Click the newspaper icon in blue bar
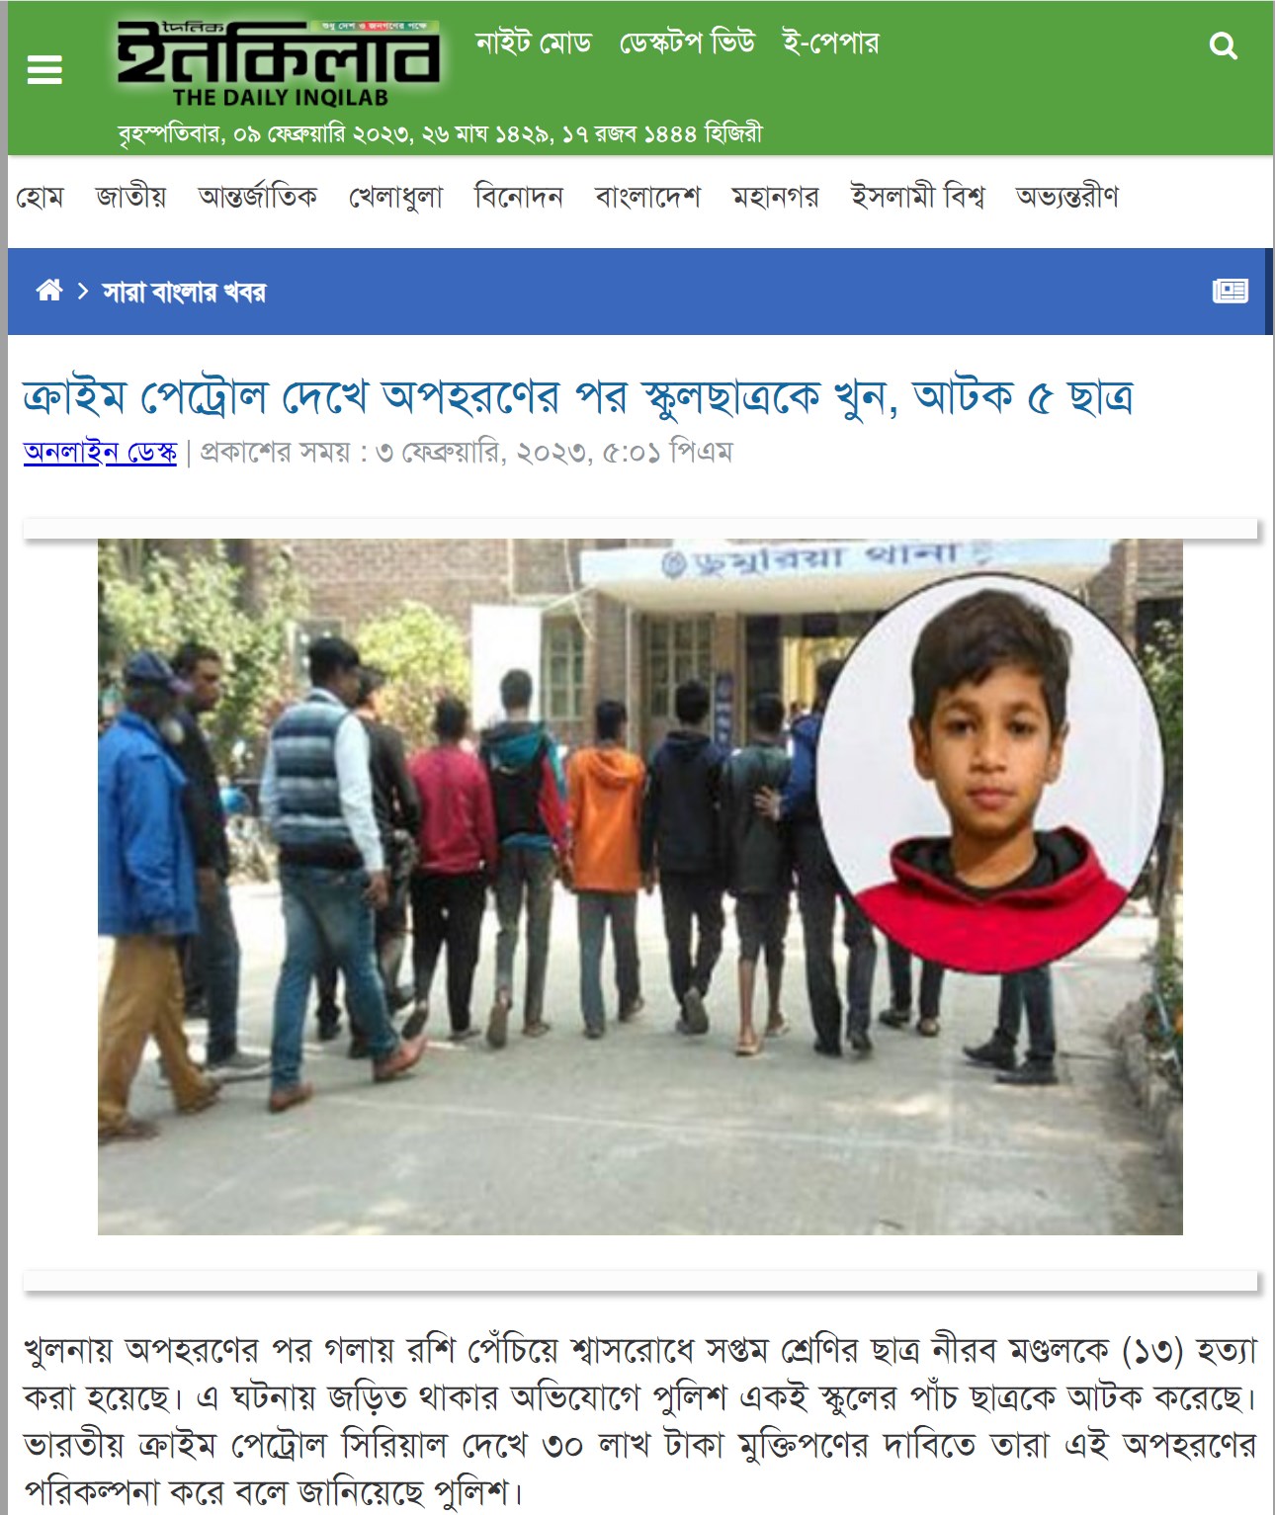 pos(1231,291)
